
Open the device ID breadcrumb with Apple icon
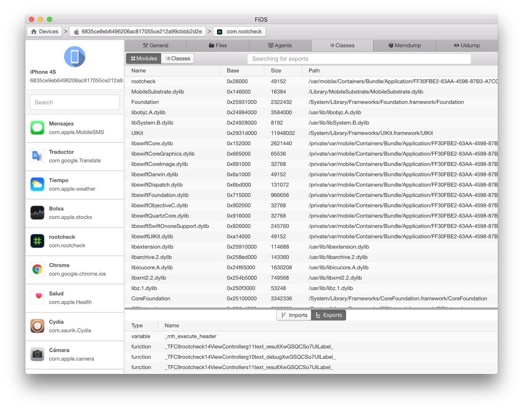(x=137, y=32)
